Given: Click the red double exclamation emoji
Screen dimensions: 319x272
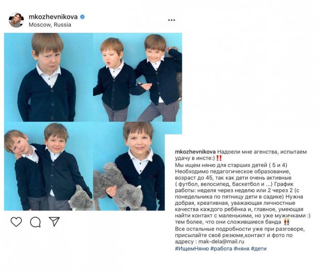Looking at the screenshot, I should pos(219,158).
